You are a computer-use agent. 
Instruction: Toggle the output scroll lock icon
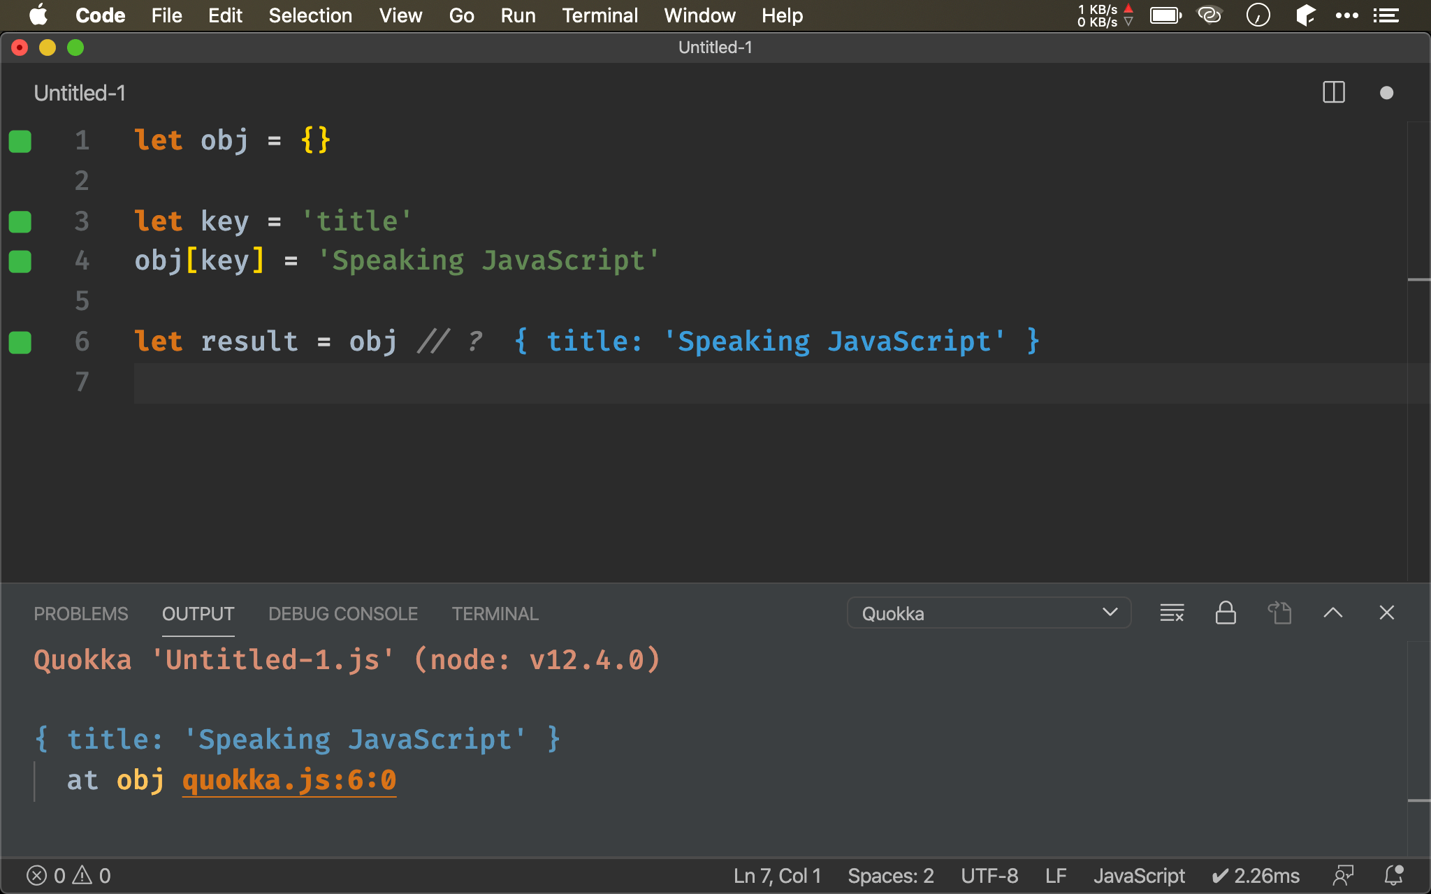[x=1226, y=613]
